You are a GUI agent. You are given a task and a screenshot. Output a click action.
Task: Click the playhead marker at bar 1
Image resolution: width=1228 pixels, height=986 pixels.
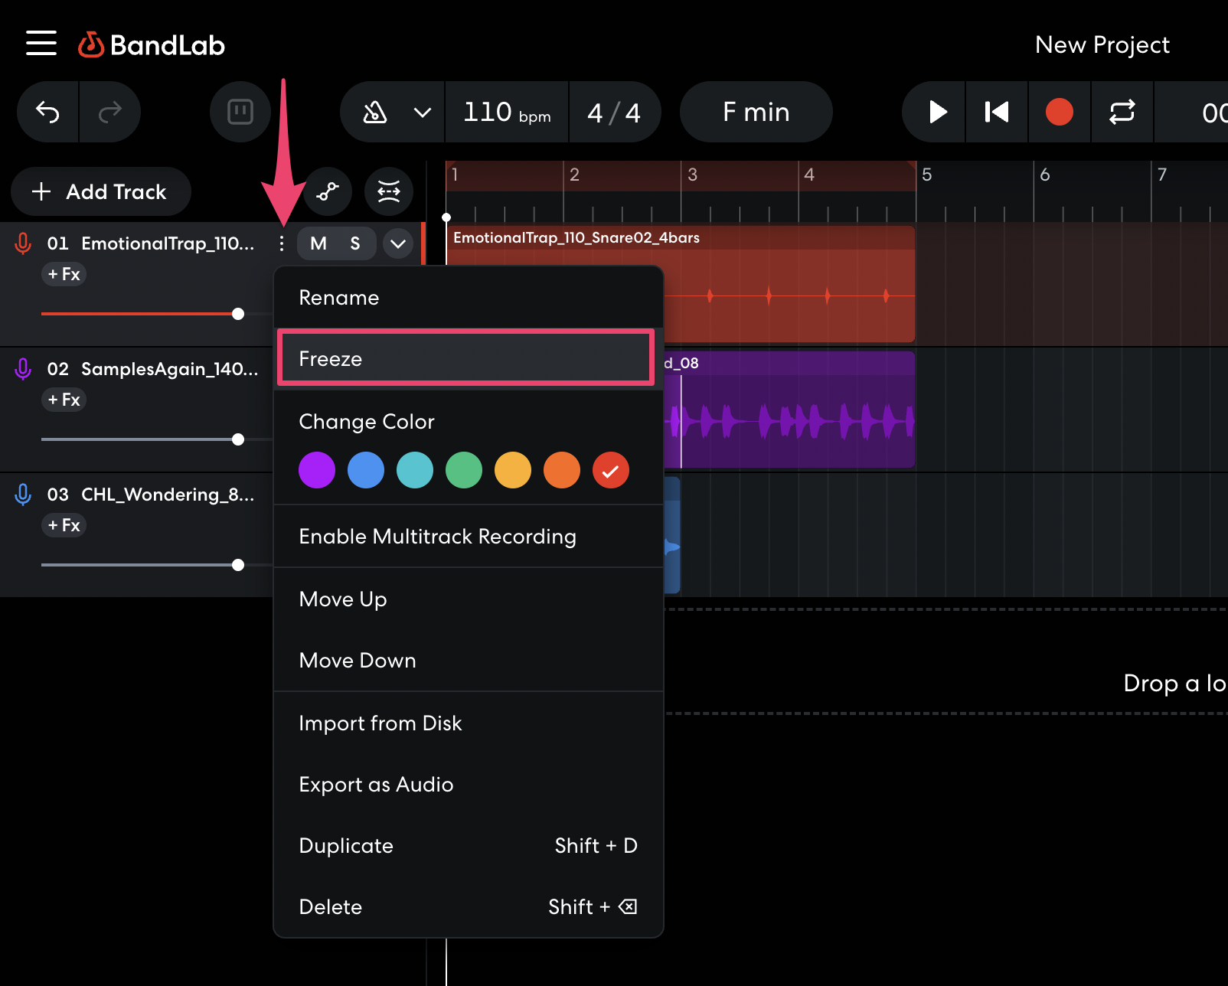(x=446, y=217)
